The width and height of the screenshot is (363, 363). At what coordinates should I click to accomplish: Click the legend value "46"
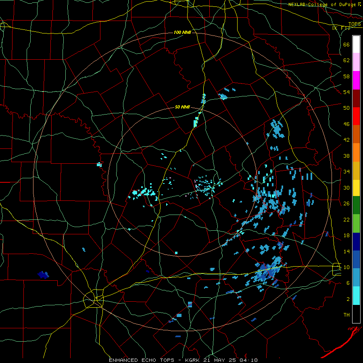[x=346, y=124]
